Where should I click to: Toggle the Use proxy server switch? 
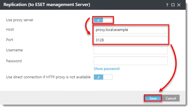click(103, 20)
